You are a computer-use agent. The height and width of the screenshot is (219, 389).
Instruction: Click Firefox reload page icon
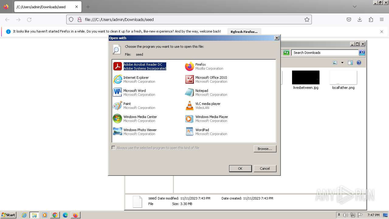click(29, 19)
